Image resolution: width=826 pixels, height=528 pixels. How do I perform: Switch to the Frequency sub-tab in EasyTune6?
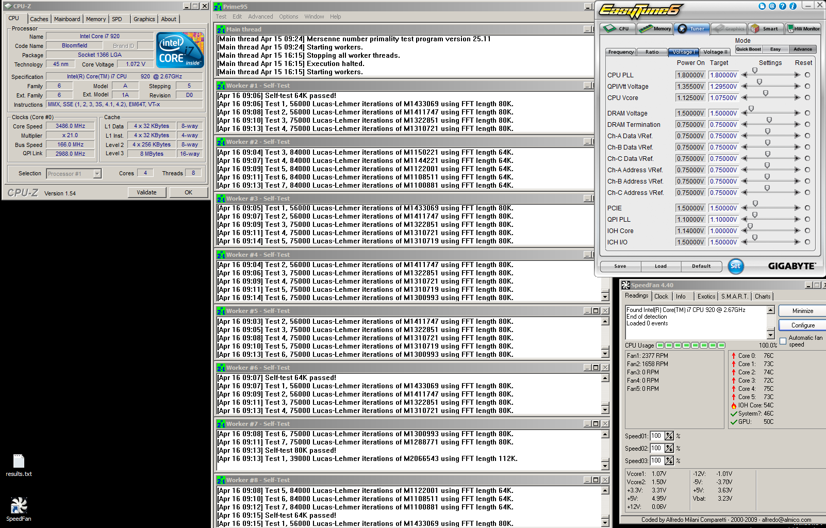(621, 52)
